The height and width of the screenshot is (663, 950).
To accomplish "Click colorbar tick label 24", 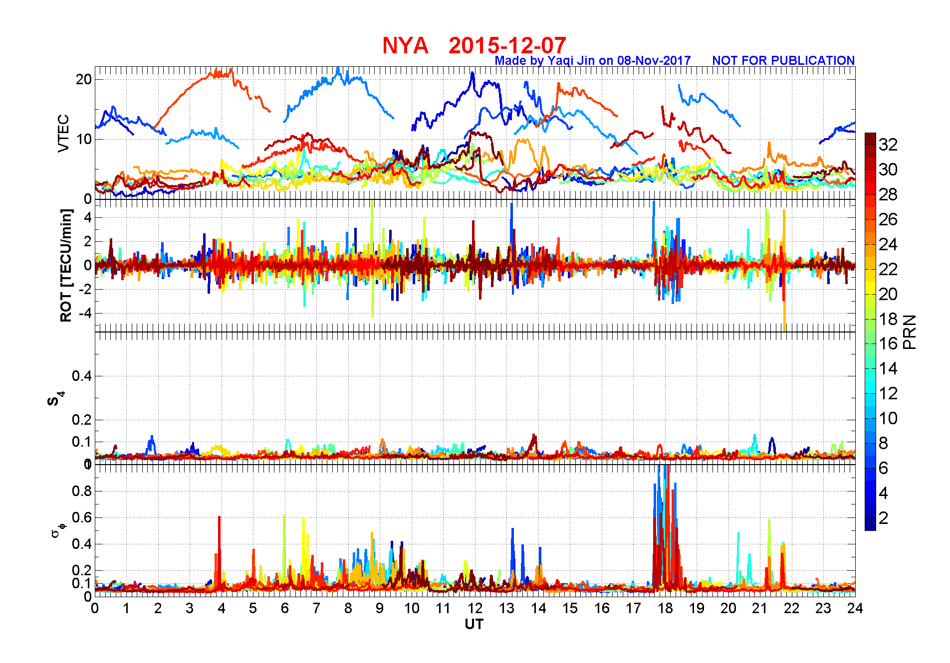I will pos(888,244).
